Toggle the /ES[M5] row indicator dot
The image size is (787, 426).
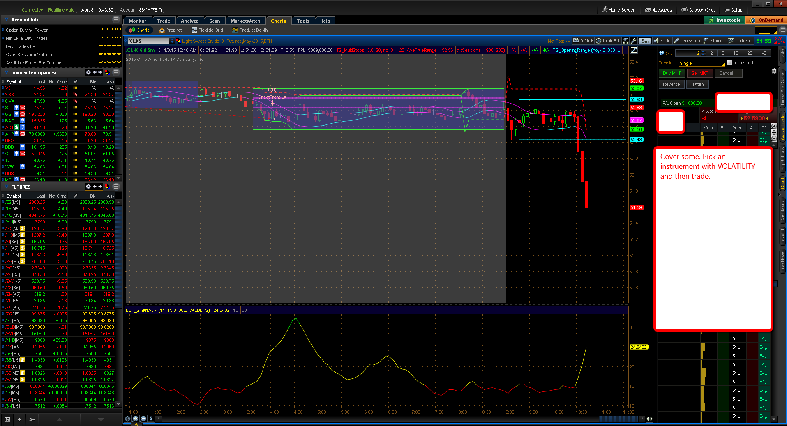pos(3,202)
